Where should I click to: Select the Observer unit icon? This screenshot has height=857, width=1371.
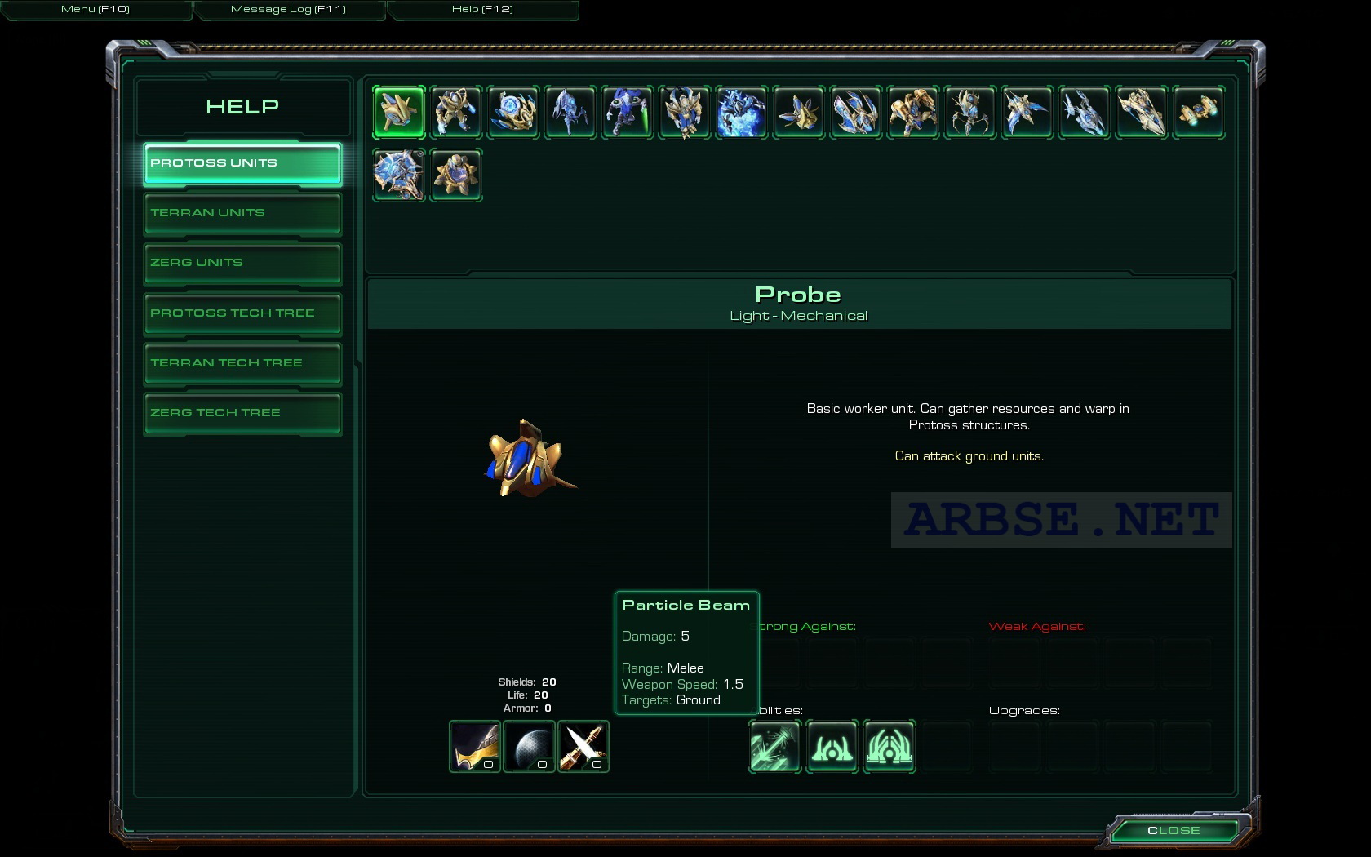tap(799, 112)
